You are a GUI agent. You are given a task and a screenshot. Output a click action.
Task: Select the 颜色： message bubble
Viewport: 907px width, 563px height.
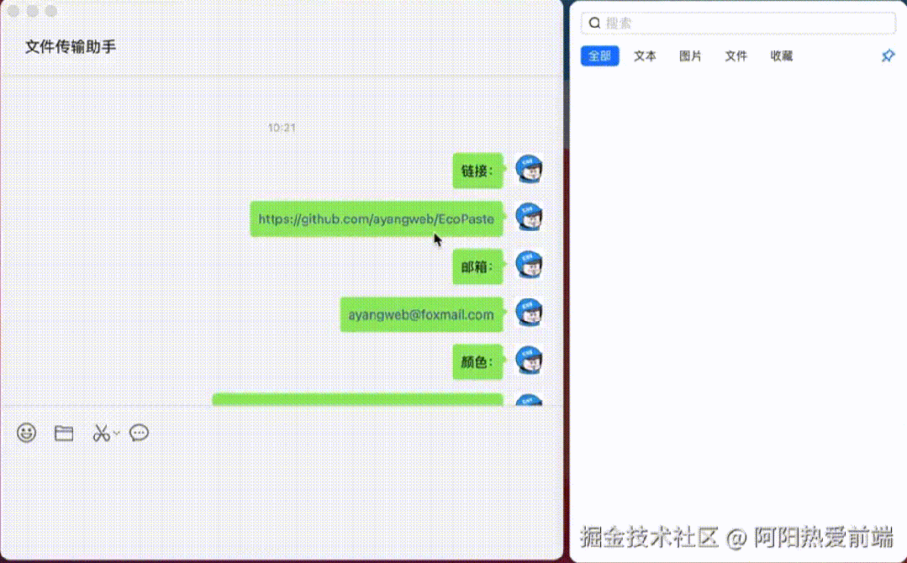(477, 362)
